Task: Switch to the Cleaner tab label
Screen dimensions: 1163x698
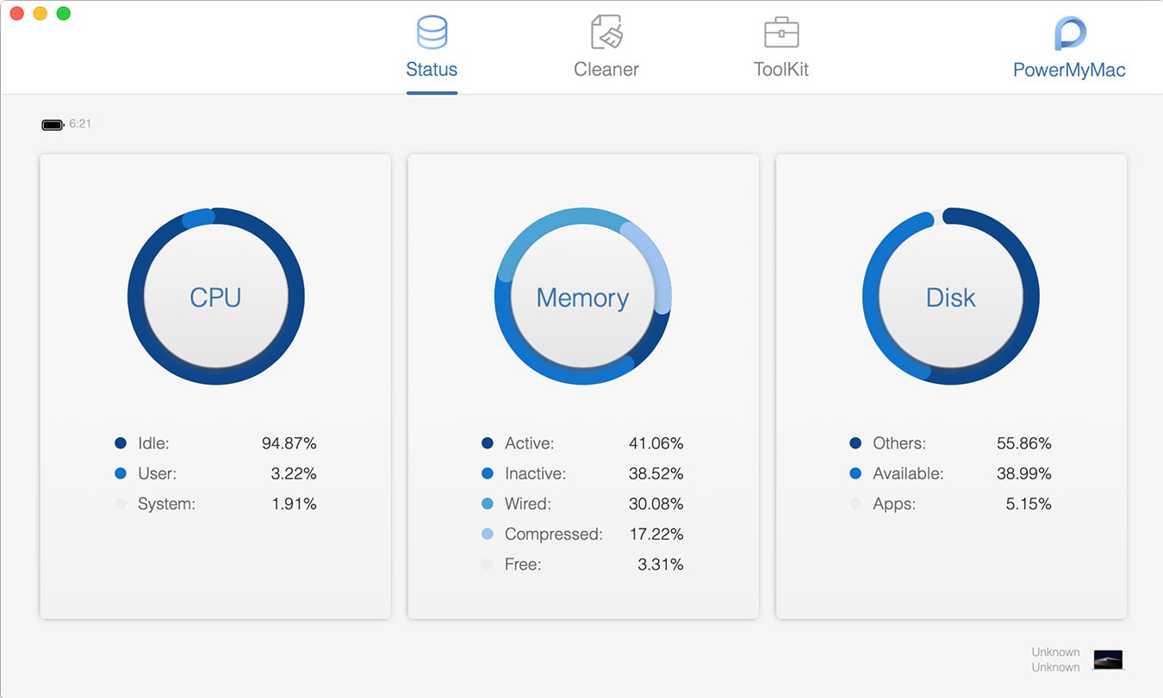Action: click(606, 70)
